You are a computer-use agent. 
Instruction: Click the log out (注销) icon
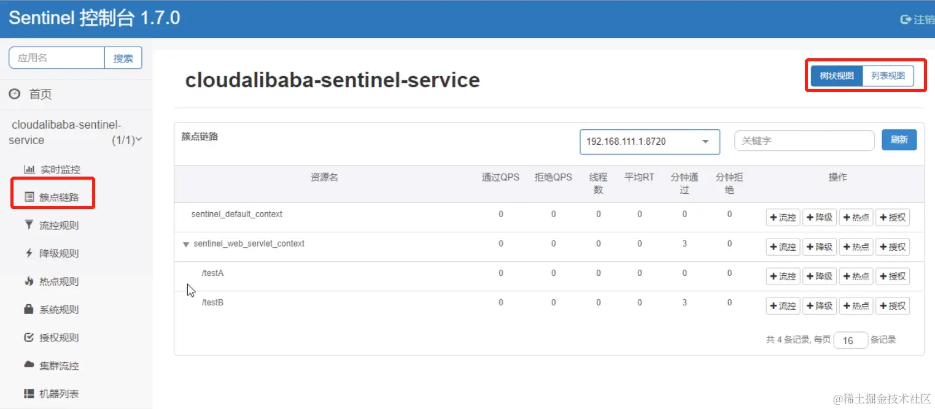click(x=905, y=20)
